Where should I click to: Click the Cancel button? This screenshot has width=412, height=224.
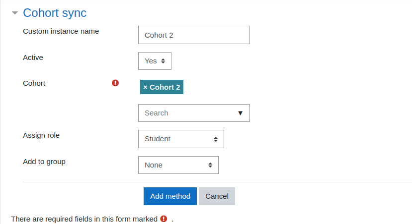tap(217, 196)
